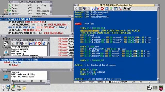
Task: Toggle Insert mode in ZarchSrc status bar
Action: click(x=92, y=82)
